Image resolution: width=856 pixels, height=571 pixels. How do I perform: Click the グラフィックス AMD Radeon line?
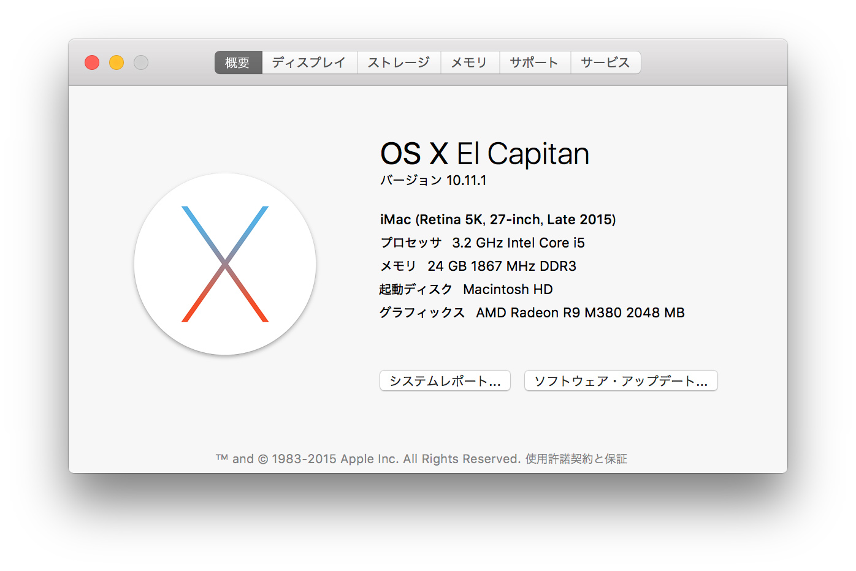[532, 312]
